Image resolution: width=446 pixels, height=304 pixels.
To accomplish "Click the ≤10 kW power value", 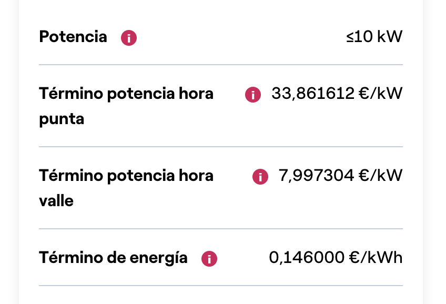I will [374, 36].
